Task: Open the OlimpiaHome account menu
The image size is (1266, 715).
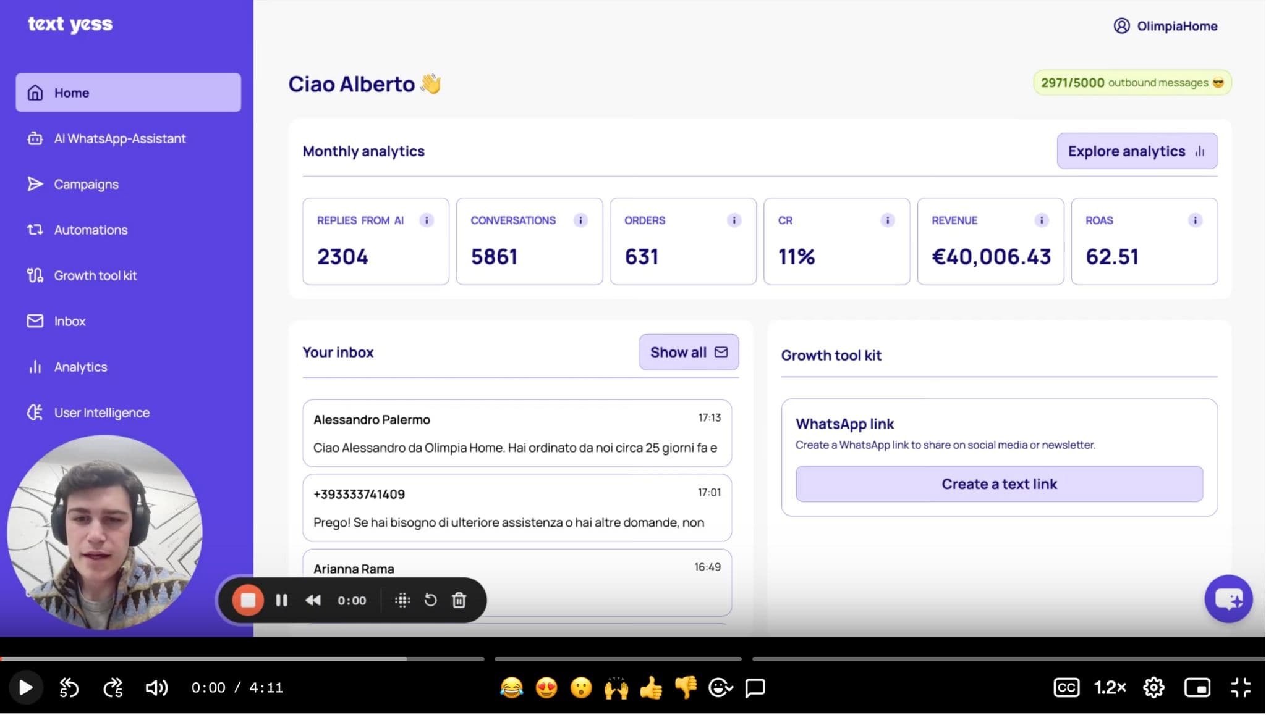Action: tap(1165, 26)
